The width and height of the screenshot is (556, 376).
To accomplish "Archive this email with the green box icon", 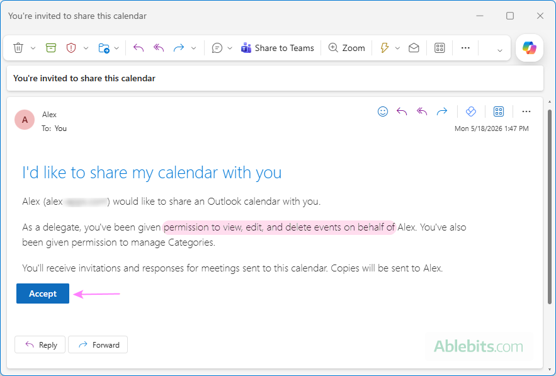I will pos(51,48).
